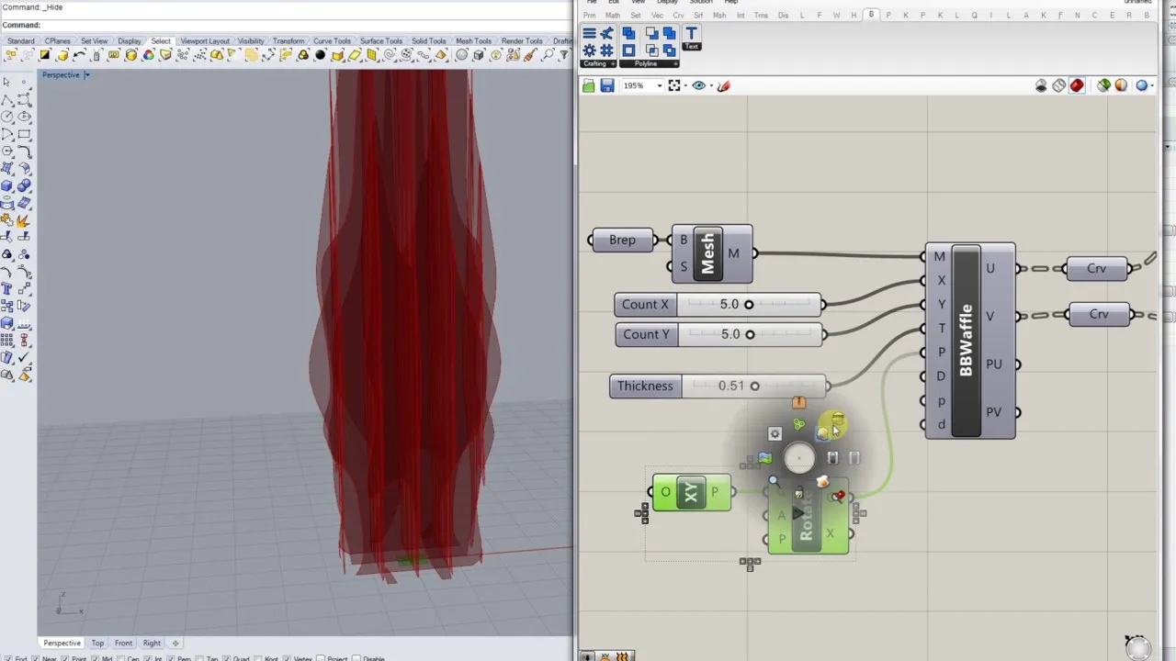
Task: Toggle only-selected-objects preview in Grasshopper
Action: tap(1103, 85)
